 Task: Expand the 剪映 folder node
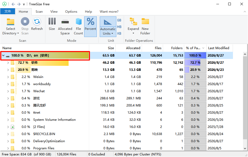pyautogui.click(x=8, y=70)
